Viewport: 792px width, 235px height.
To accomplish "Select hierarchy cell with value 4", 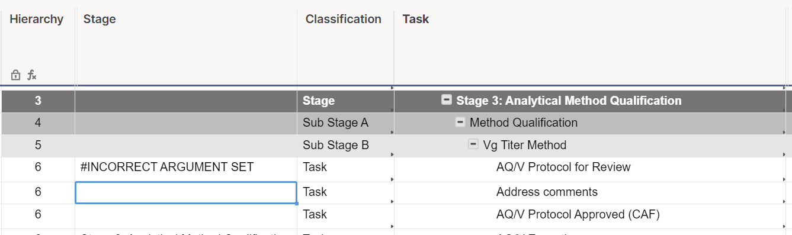I will tap(38, 123).
